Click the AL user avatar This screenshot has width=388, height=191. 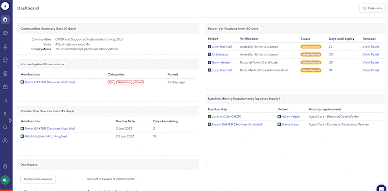pos(5,180)
